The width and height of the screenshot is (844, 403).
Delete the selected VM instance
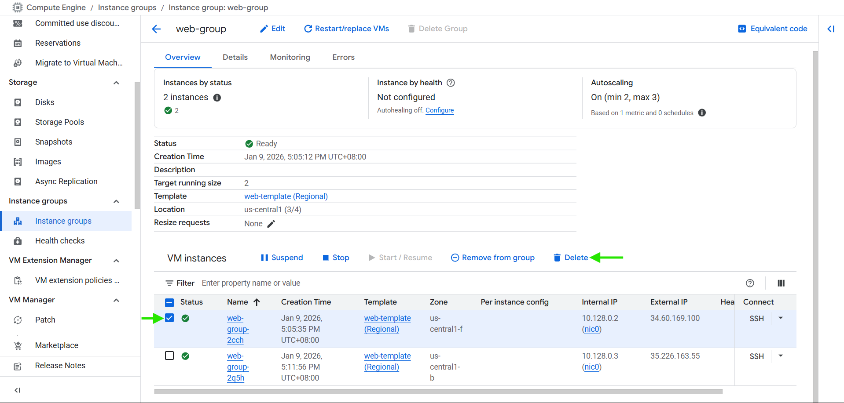(x=571, y=258)
